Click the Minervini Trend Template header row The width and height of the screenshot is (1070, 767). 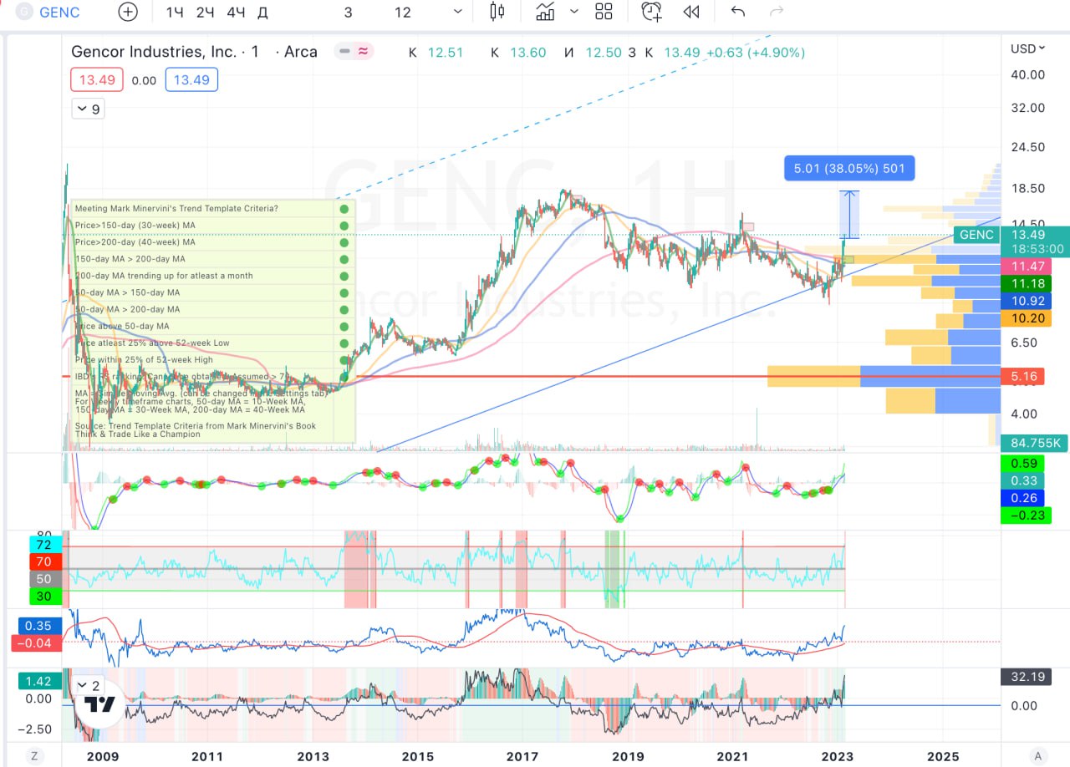pyautogui.click(x=212, y=208)
